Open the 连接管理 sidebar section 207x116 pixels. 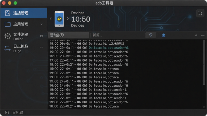[24, 13]
